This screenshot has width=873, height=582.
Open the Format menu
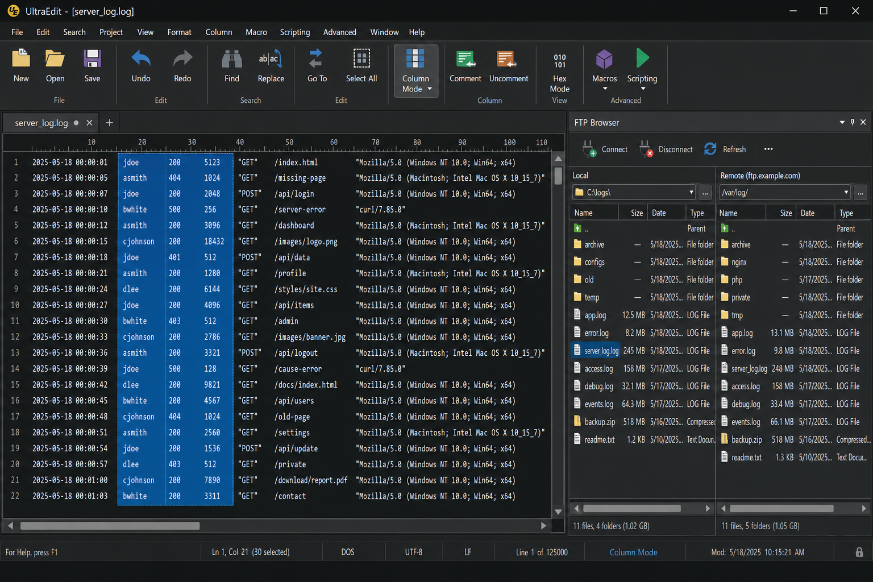coord(180,32)
